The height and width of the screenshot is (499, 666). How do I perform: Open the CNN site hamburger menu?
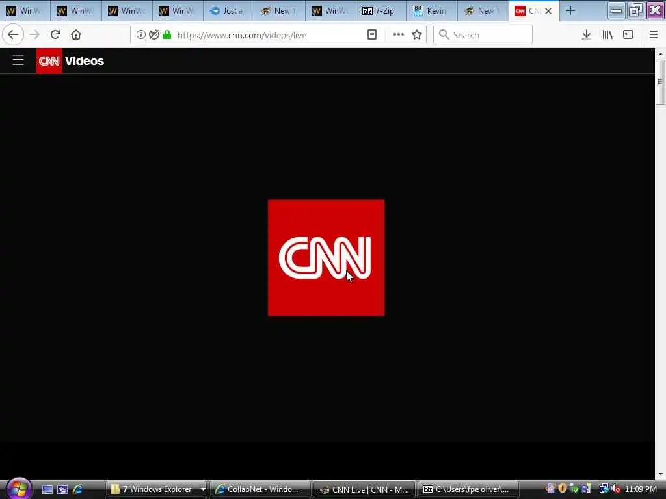pyautogui.click(x=18, y=60)
